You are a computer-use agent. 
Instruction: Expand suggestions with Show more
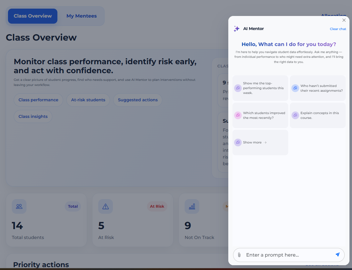click(x=260, y=143)
